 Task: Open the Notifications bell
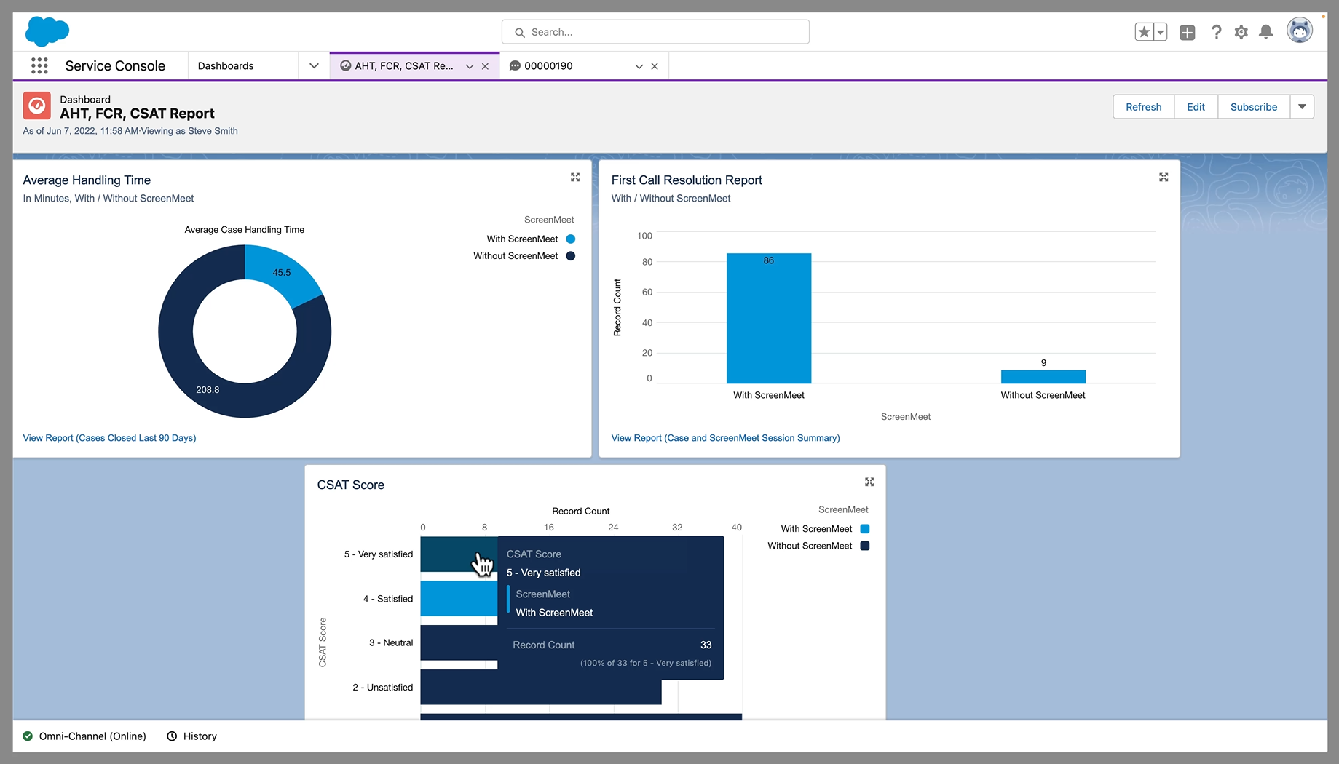(1266, 32)
